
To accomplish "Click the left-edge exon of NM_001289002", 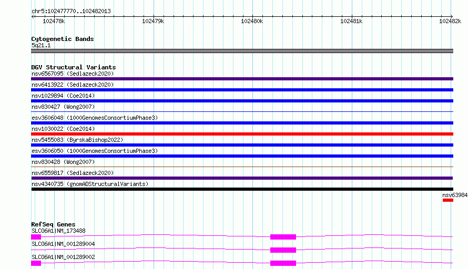I will click(36, 263).
